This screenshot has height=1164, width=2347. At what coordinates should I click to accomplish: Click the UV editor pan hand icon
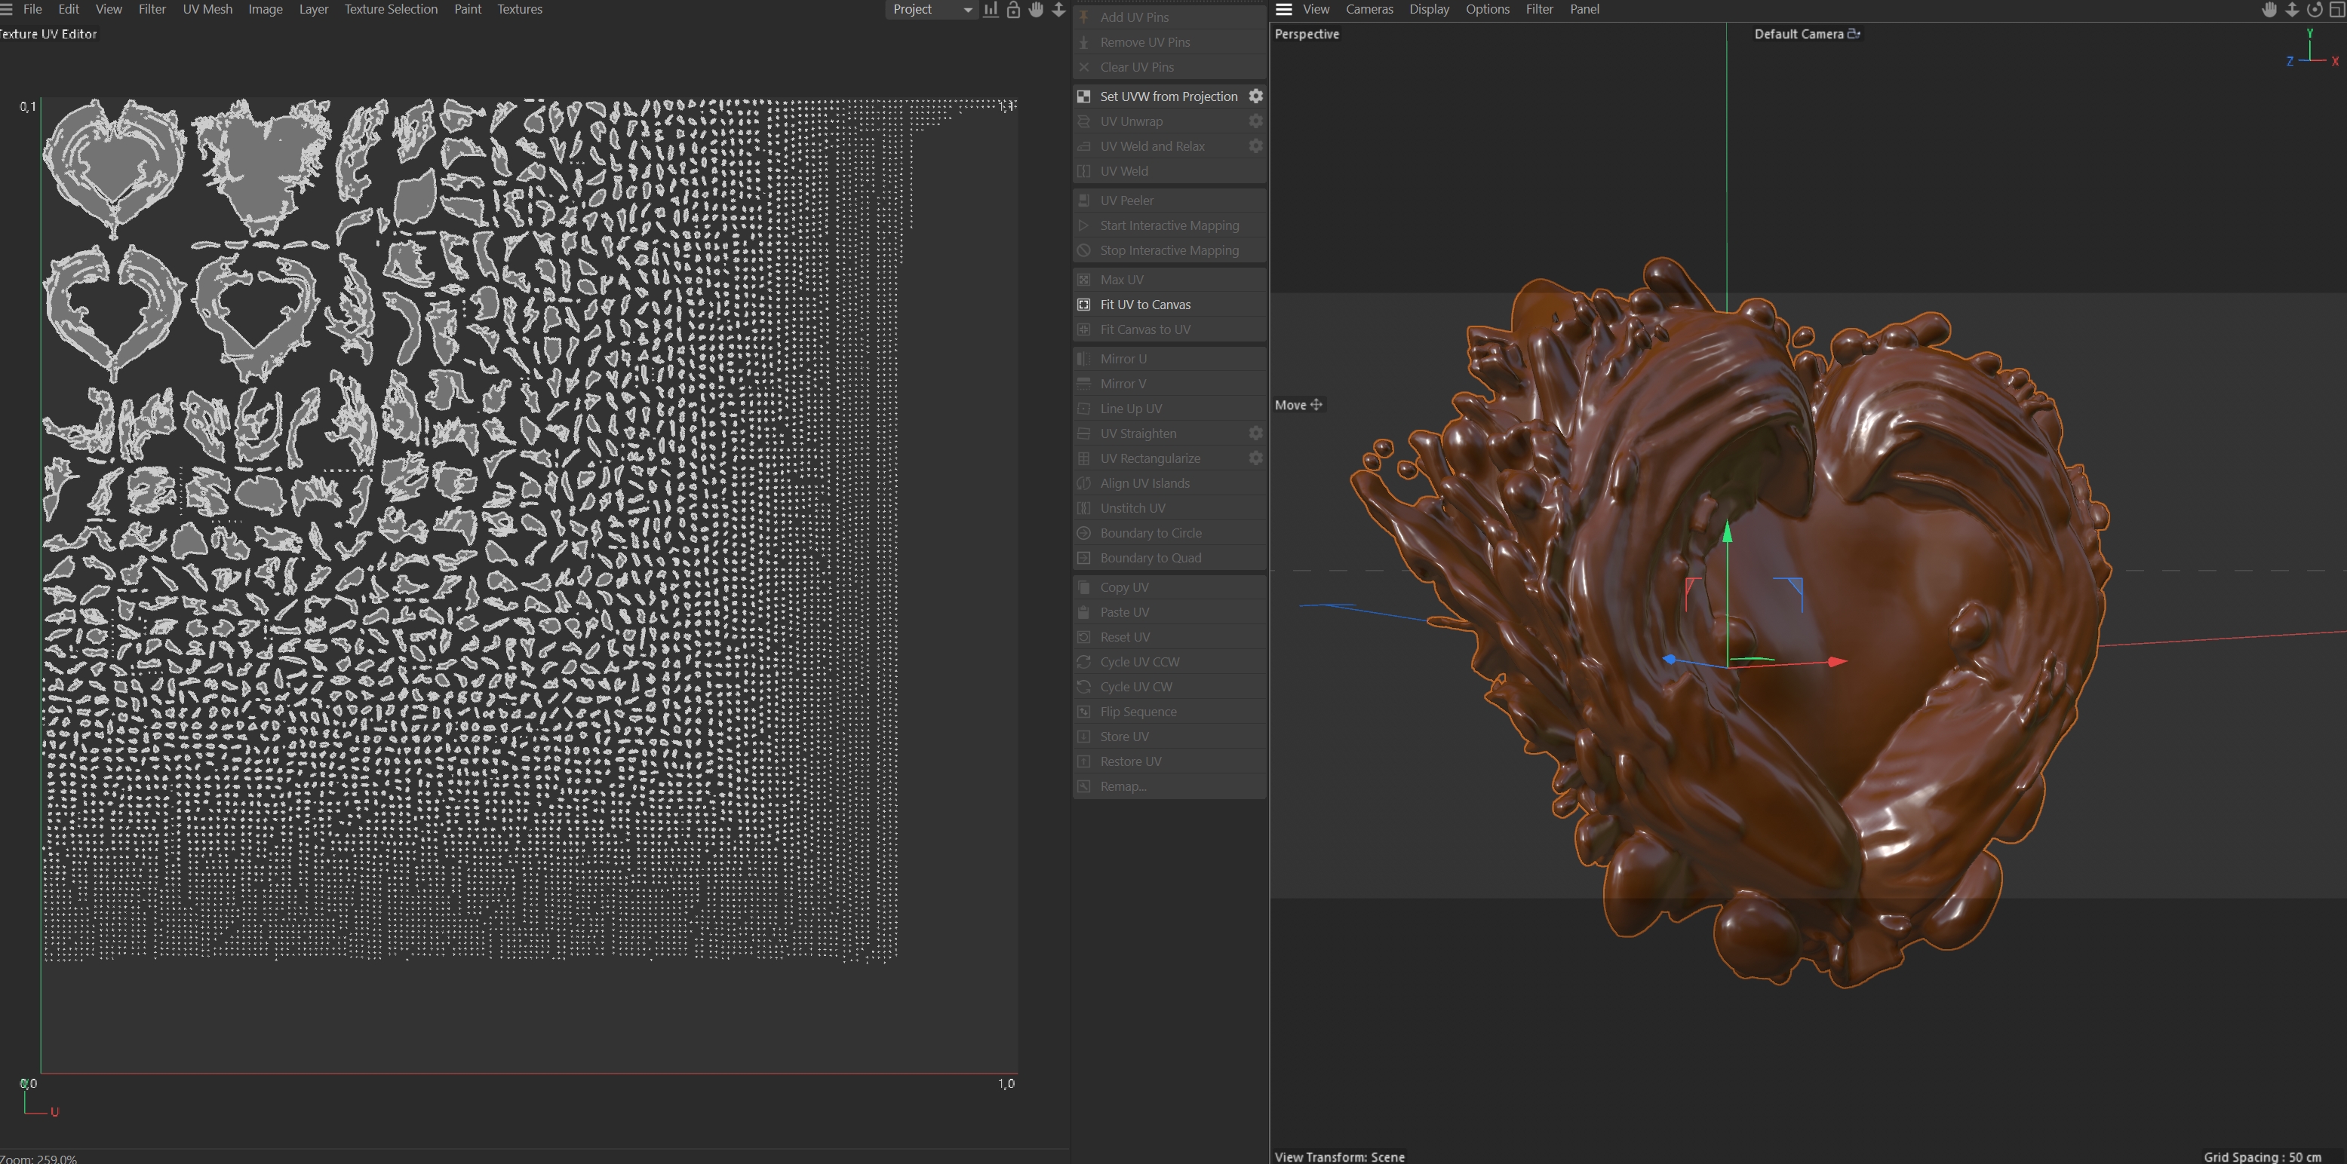click(1036, 9)
